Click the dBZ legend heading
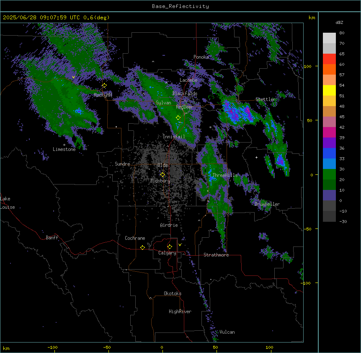This screenshot has height=353, width=361. coord(339,22)
